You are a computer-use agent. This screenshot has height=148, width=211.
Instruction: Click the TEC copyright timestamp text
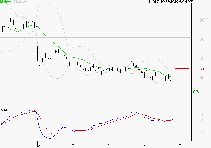171,2
